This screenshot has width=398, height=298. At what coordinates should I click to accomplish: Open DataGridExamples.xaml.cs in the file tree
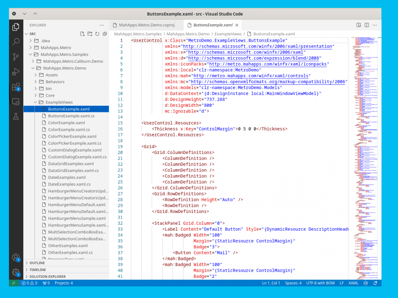tap(66, 171)
